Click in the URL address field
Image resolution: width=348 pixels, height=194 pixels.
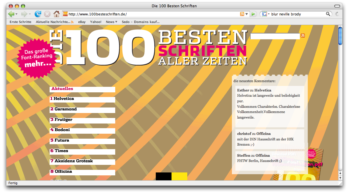pos(153,14)
